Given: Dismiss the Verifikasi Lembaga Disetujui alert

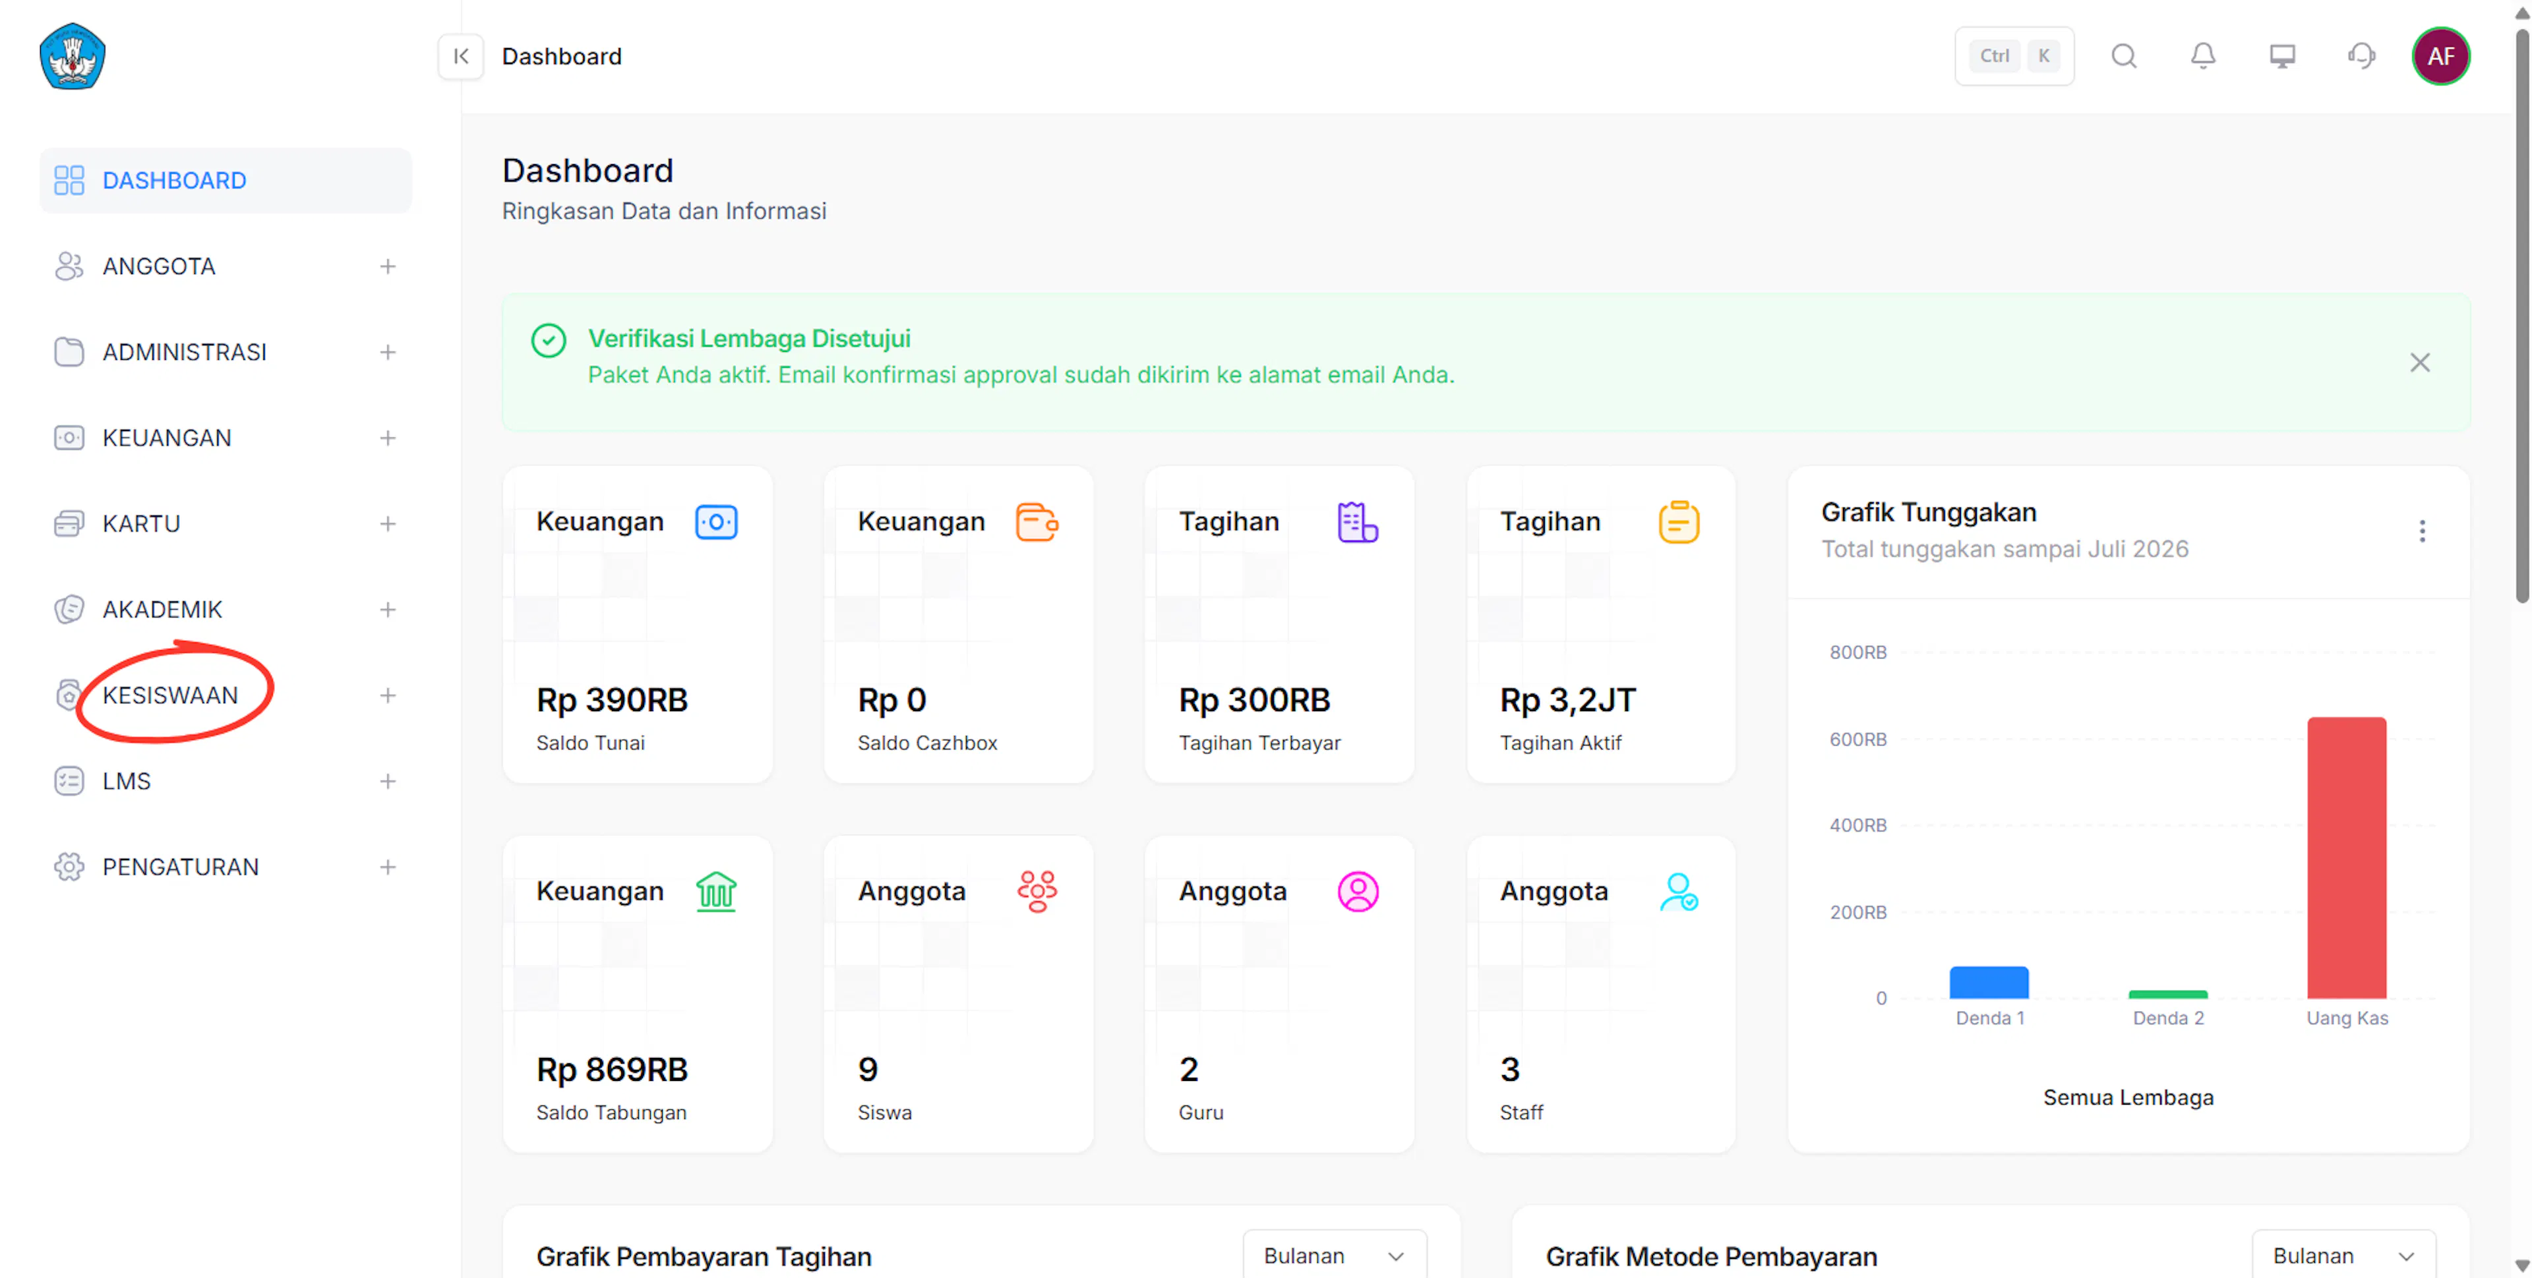Looking at the screenshot, I should 2420,363.
